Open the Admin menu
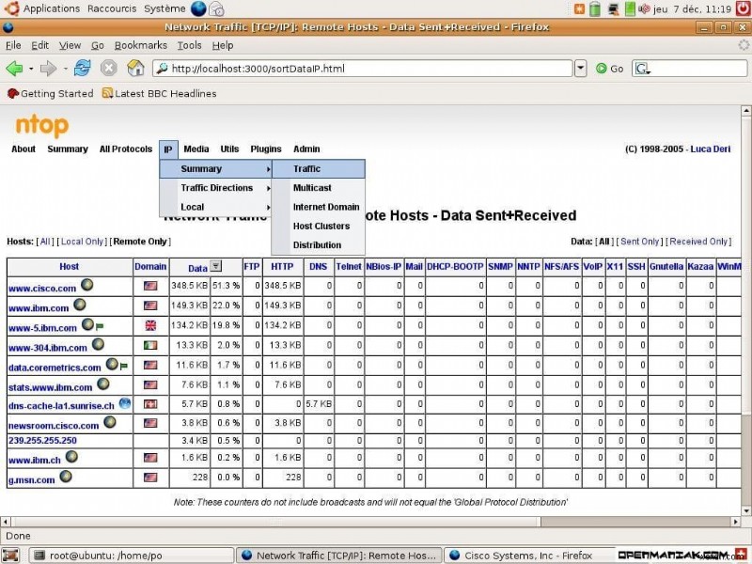Image resolution: width=752 pixels, height=564 pixels. (x=307, y=149)
